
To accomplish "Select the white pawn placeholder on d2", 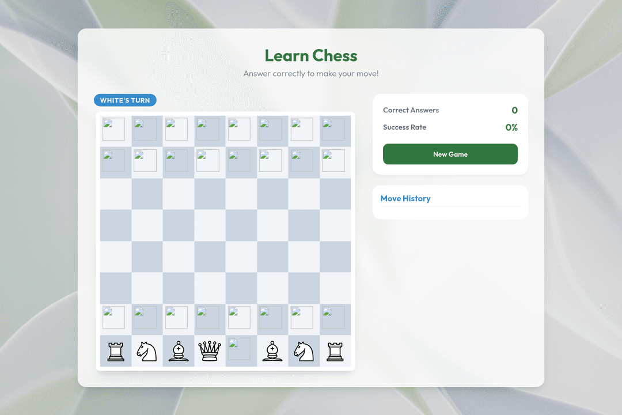I will click(x=208, y=318).
